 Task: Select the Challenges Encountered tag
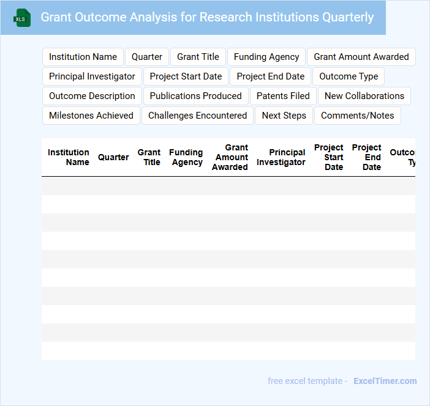point(197,116)
